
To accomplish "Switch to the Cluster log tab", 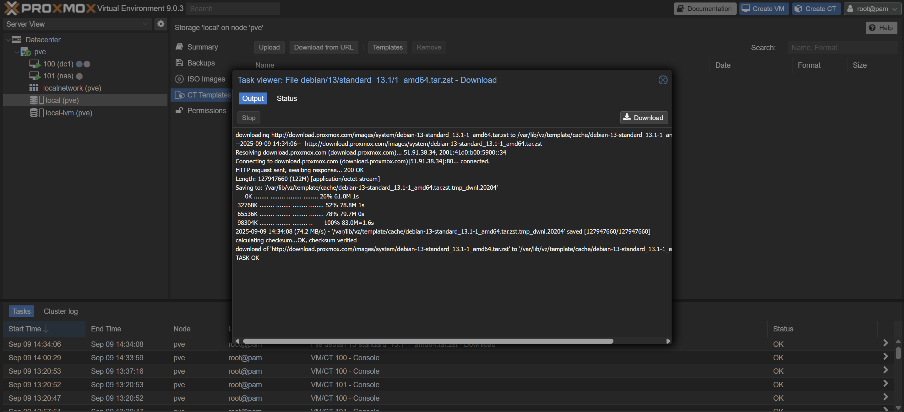I will [x=60, y=311].
